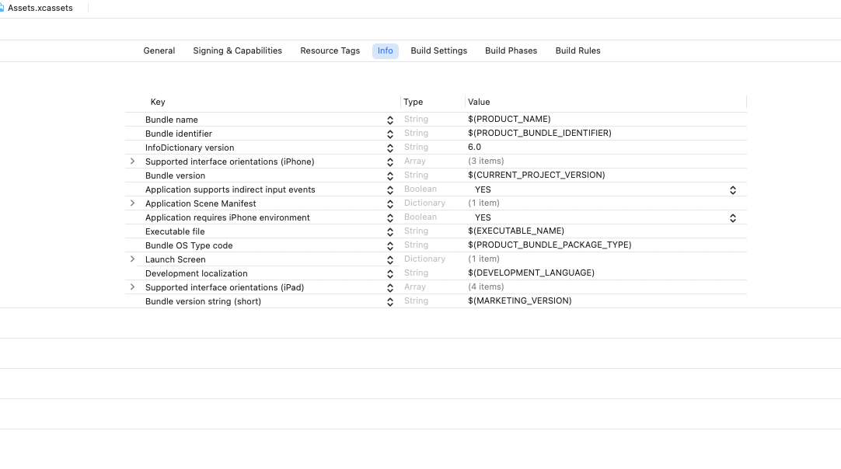Select Application supports indirect input events key

coord(230,189)
